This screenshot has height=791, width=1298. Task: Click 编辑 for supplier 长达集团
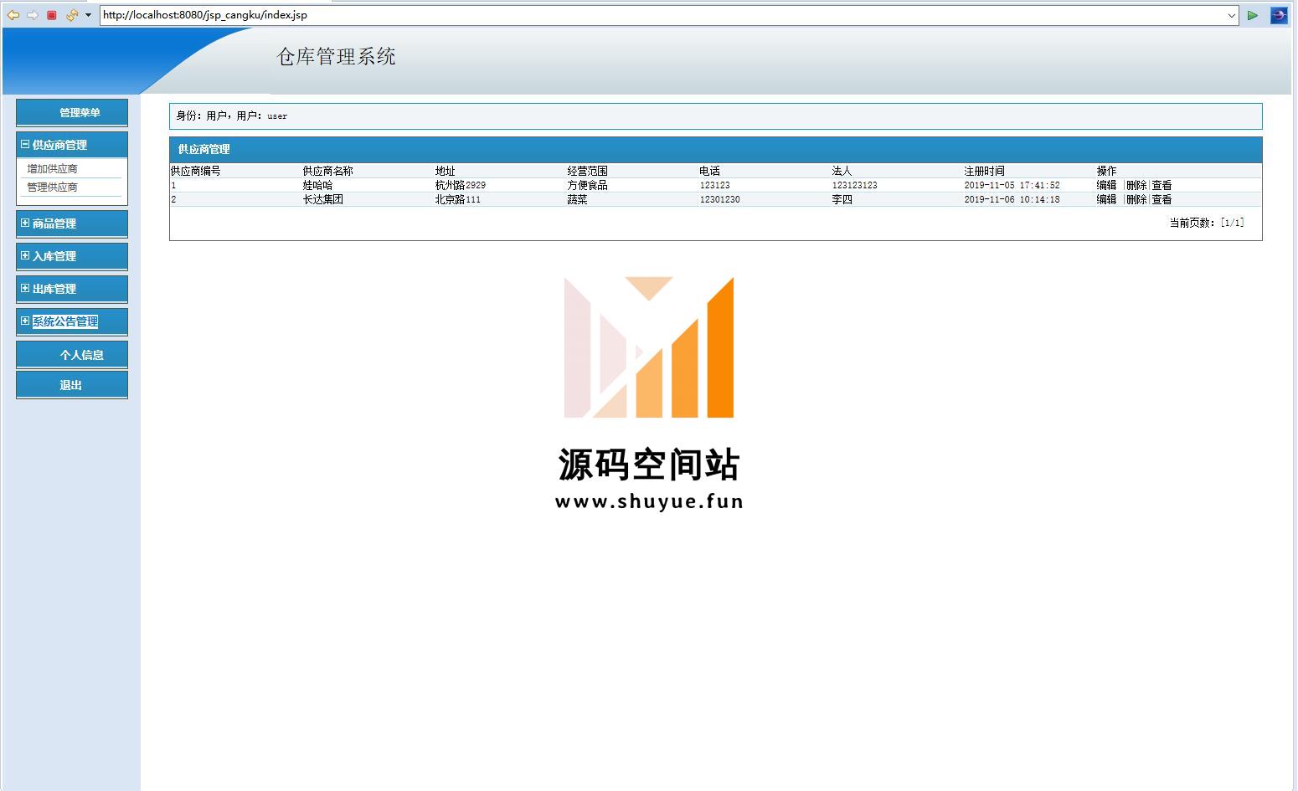[1106, 199]
